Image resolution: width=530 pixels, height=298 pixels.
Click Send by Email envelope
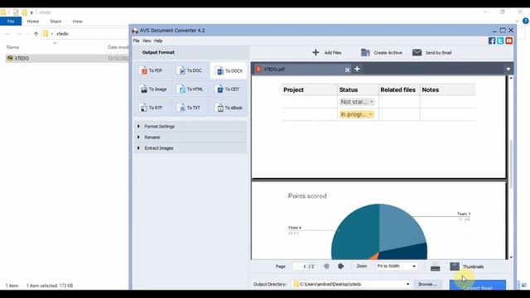tap(417, 52)
